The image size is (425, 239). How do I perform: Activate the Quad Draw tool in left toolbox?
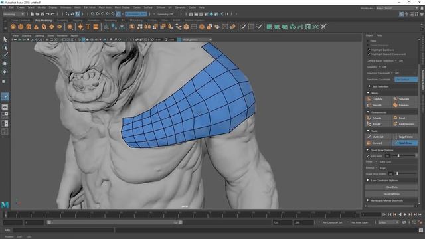(x=5, y=97)
